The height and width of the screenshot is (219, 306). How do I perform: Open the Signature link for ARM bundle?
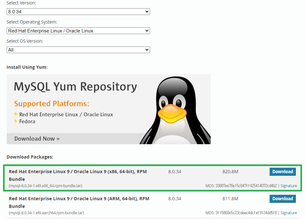288,213
